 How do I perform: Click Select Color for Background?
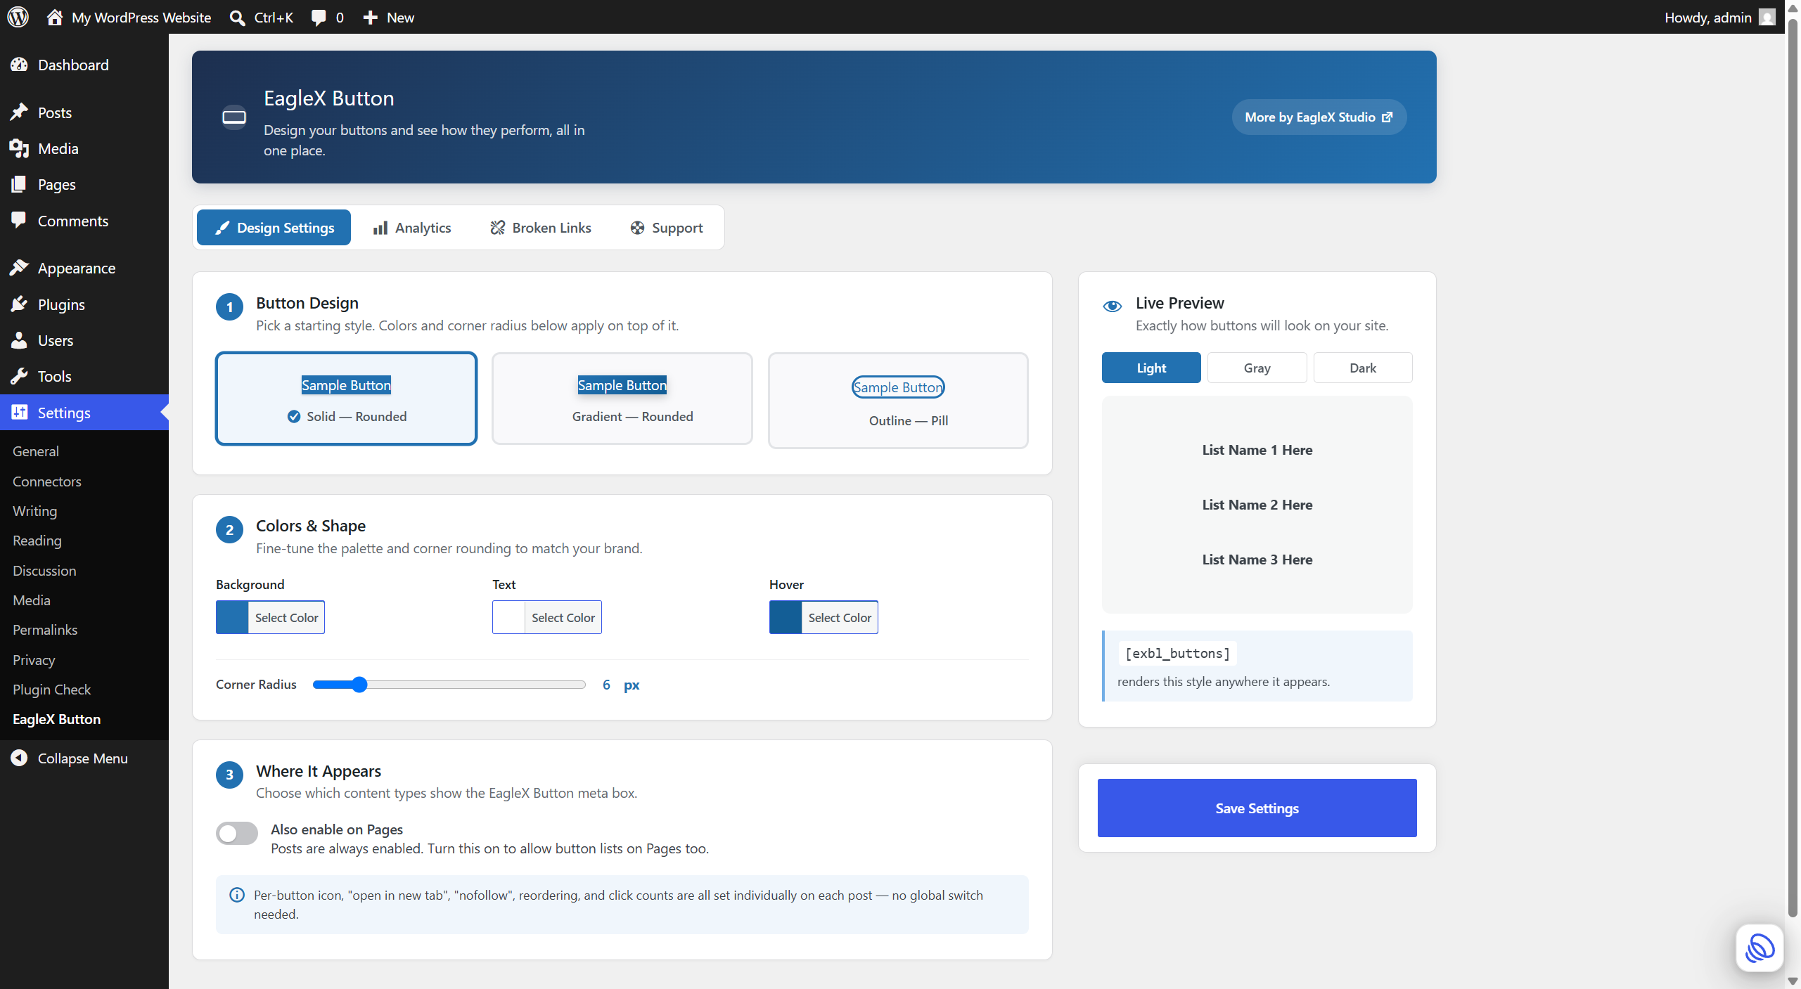tap(286, 617)
